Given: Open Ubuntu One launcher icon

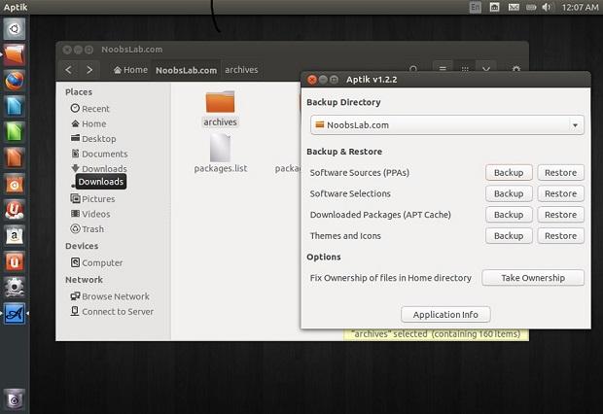Looking at the screenshot, I should pyautogui.click(x=15, y=261).
